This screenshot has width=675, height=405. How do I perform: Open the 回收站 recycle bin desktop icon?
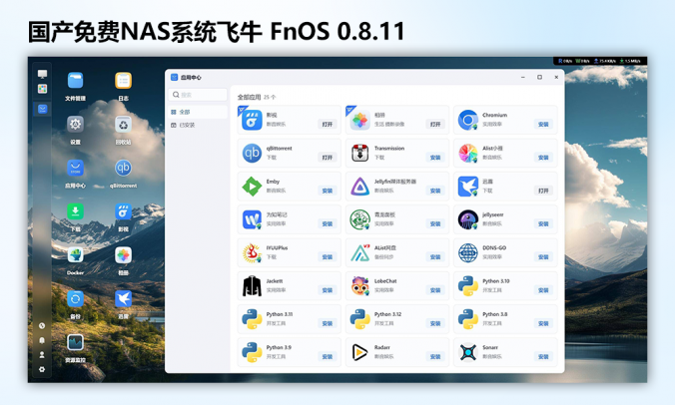(x=123, y=125)
